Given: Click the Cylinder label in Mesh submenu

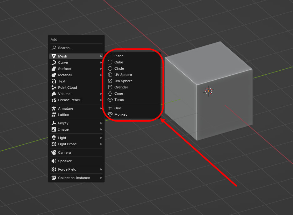Looking at the screenshot, I should tap(121, 87).
